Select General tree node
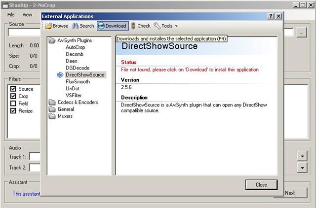This screenshot has height=208, width=316. [x=66, y=109]
